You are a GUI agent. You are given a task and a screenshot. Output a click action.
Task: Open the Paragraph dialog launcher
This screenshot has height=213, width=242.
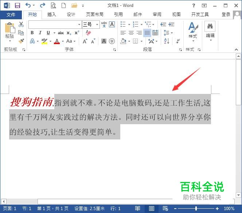[x=180, y=50]
